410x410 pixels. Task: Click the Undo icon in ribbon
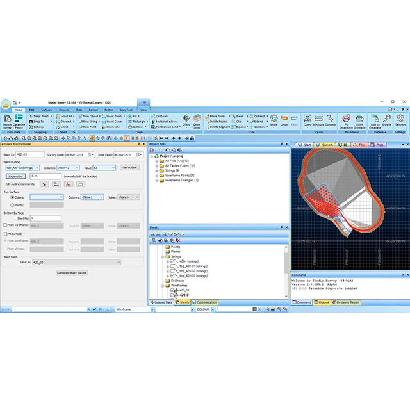point(284,120)
